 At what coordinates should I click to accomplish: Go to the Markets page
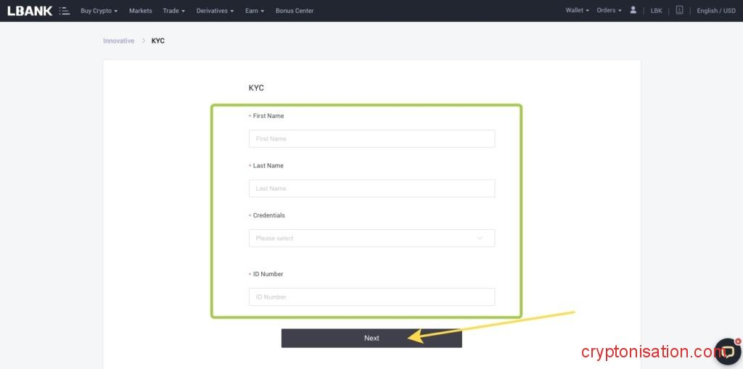[x=141, y=11]
